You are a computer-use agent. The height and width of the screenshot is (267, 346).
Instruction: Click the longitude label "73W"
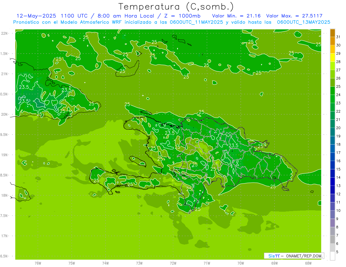tap(139, 263)
